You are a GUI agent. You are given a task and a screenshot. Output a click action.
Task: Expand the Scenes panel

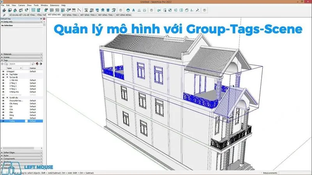click(x=21, y=57)
